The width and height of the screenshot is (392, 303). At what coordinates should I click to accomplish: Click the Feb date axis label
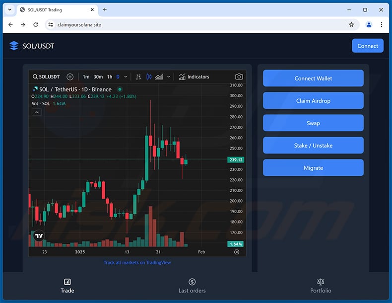coord(201,252)
